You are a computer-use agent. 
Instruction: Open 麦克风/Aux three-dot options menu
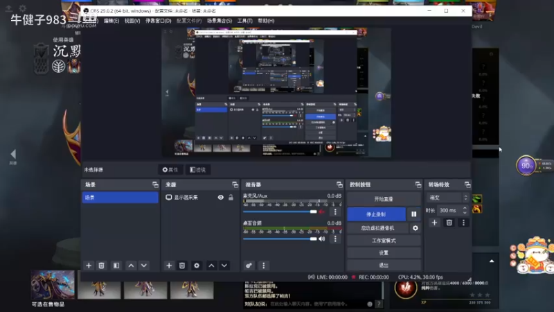point(335,211)
